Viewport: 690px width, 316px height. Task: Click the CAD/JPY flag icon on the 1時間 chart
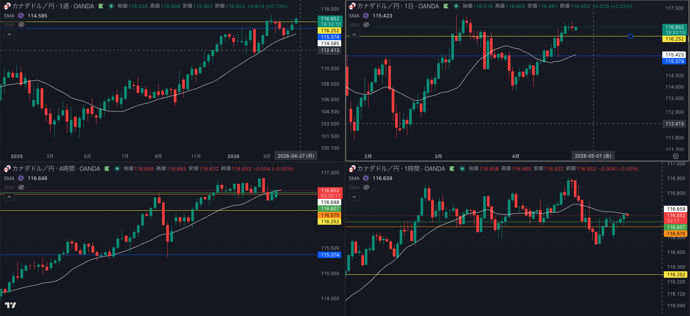click(352, 169)
